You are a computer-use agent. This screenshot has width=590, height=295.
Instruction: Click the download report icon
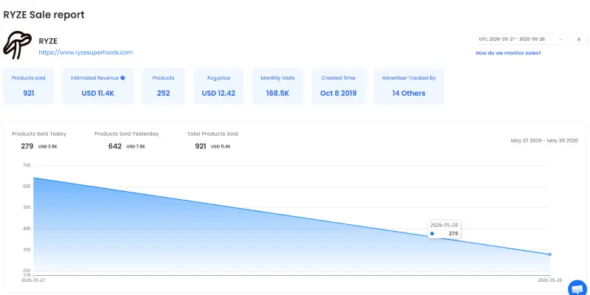pos(579,39)
